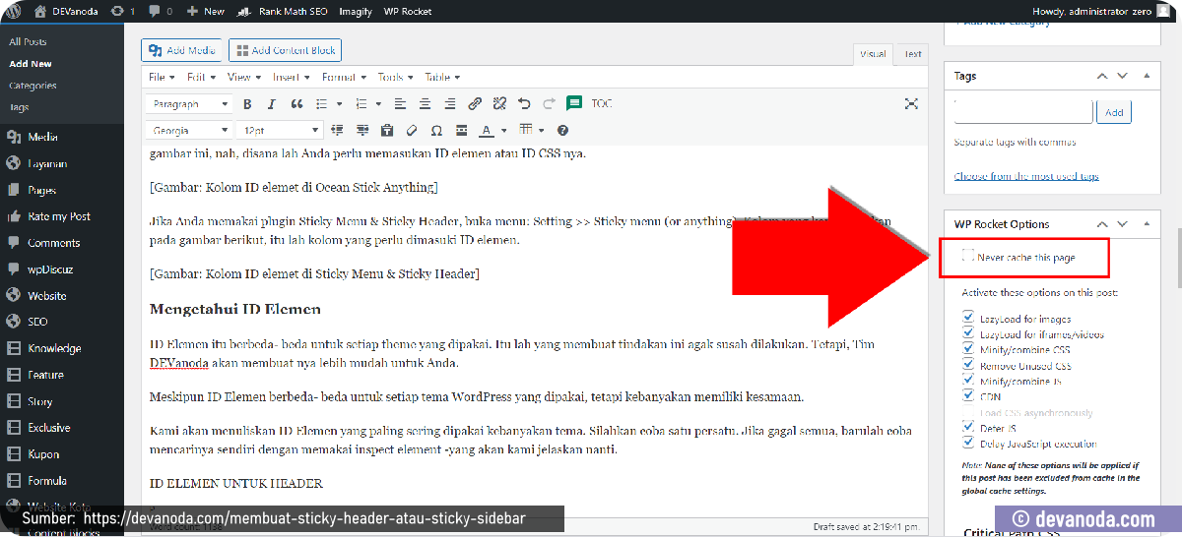Screen dimensions: 1182x537
Task: Switch to the Visual editor tab
Action: pyautogui.click(x=872, y=54)
